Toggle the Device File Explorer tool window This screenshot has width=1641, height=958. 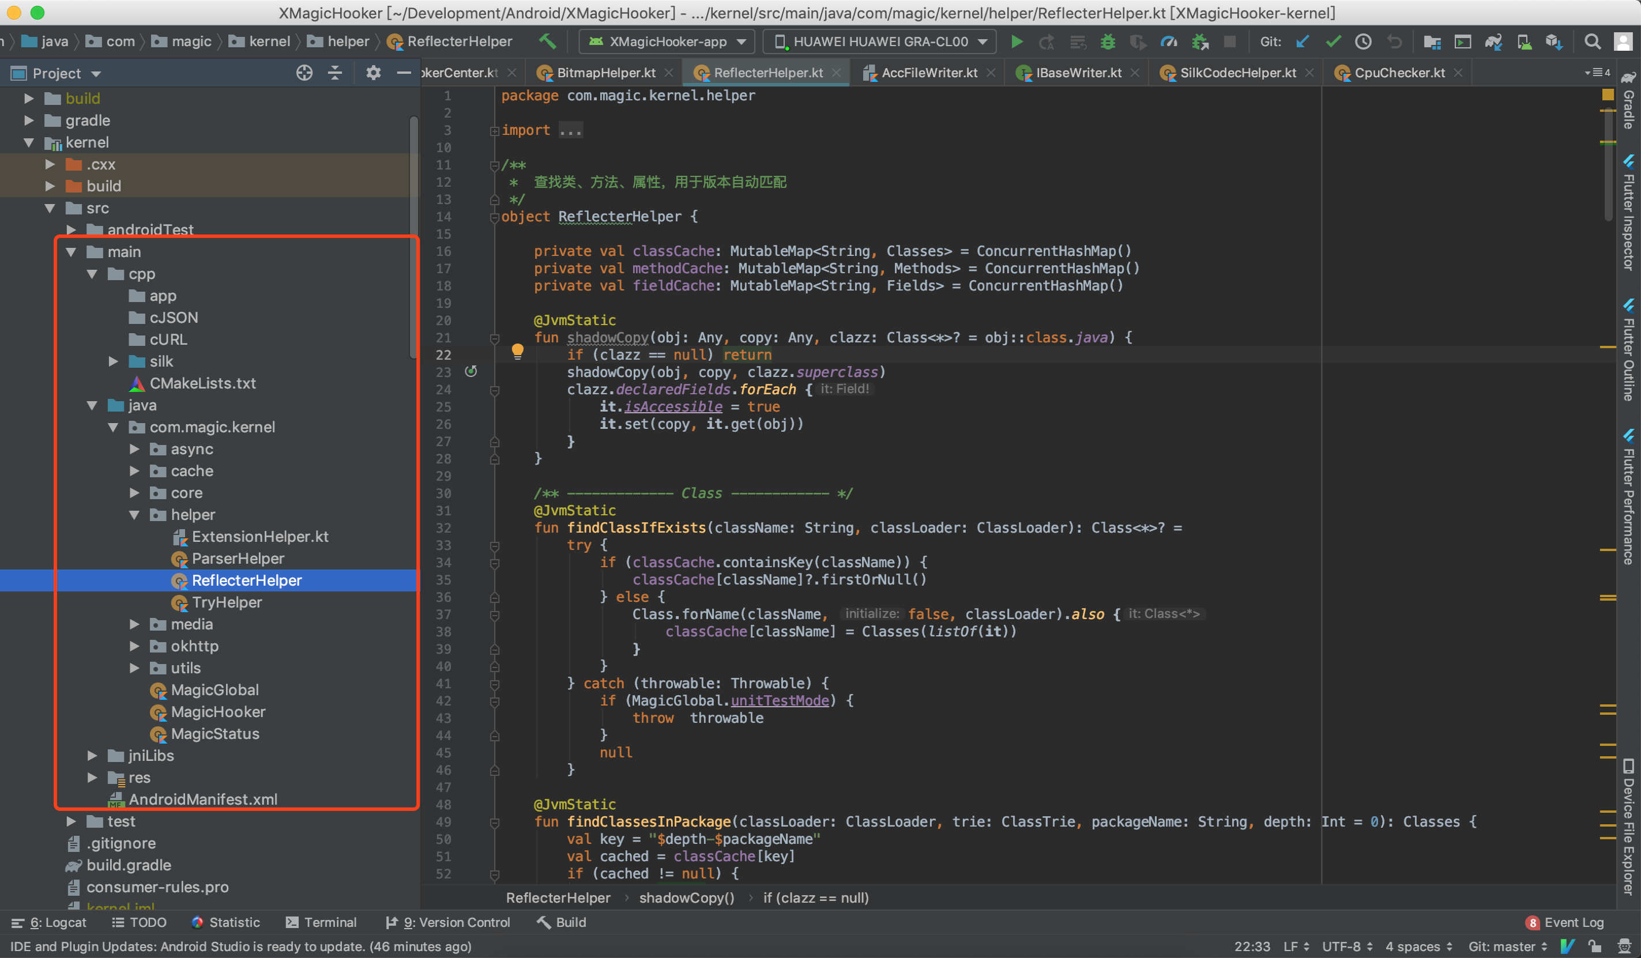(x=1629, y=828)
